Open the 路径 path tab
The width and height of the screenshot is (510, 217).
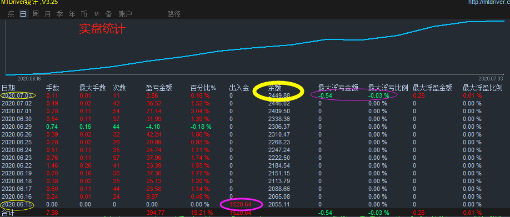coord(174,14)
